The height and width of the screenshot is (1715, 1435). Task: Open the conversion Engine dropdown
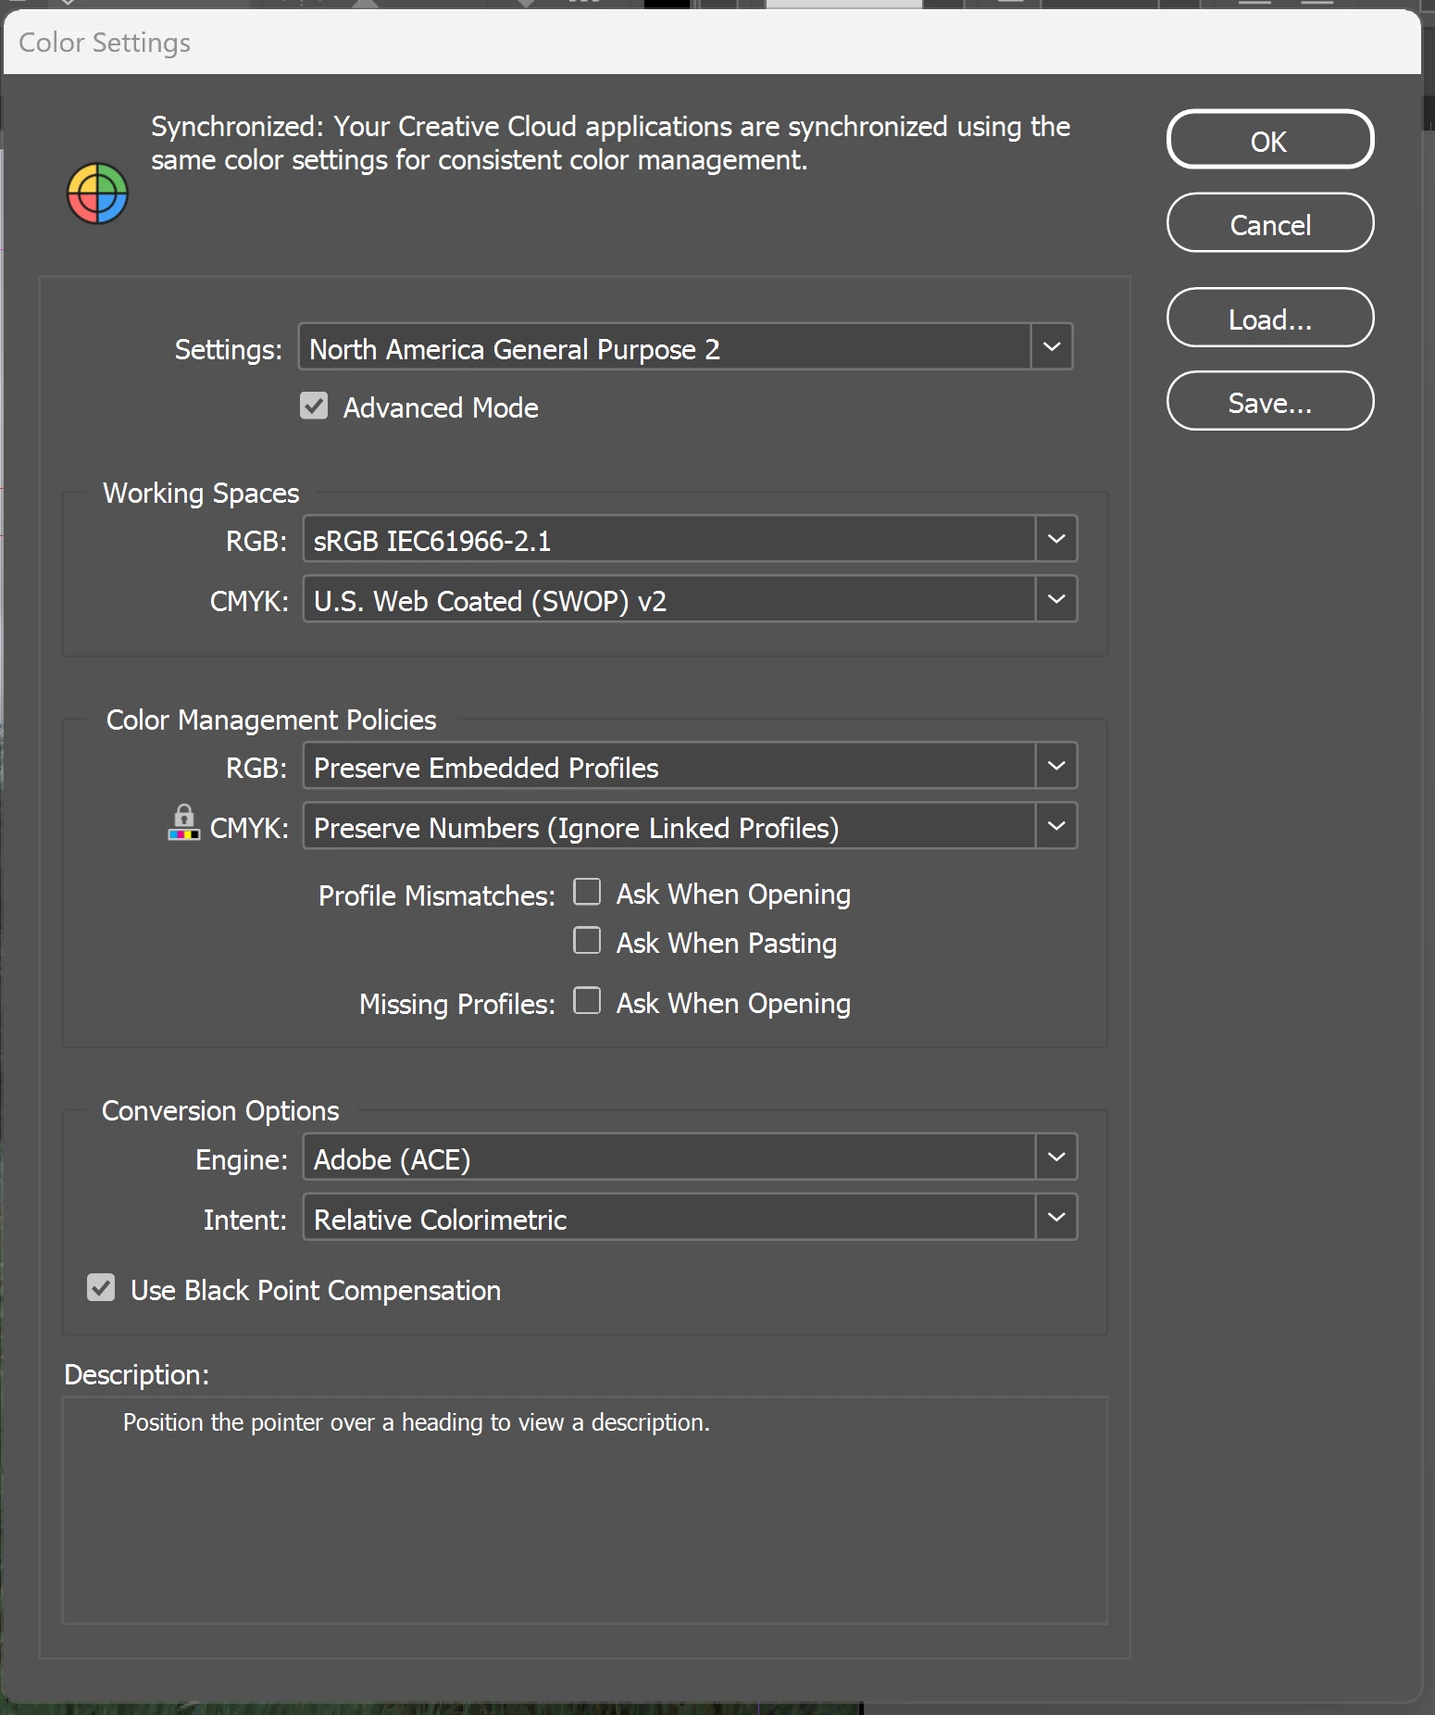point(690,1158)
